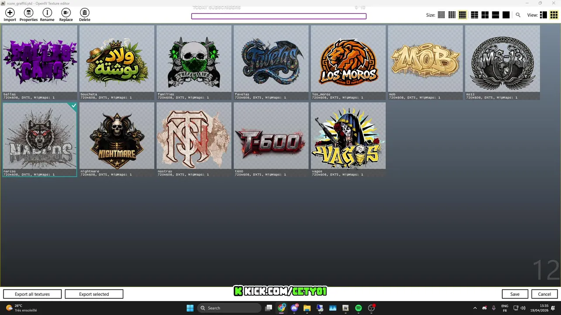The width and height of the screenshot is (561, 315).
Task: Click the 'favelas' texture name label
Action: coord(242,94)
